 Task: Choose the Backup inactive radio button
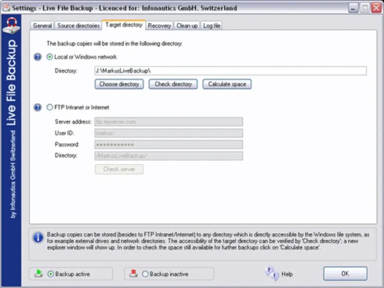point(145,274)
